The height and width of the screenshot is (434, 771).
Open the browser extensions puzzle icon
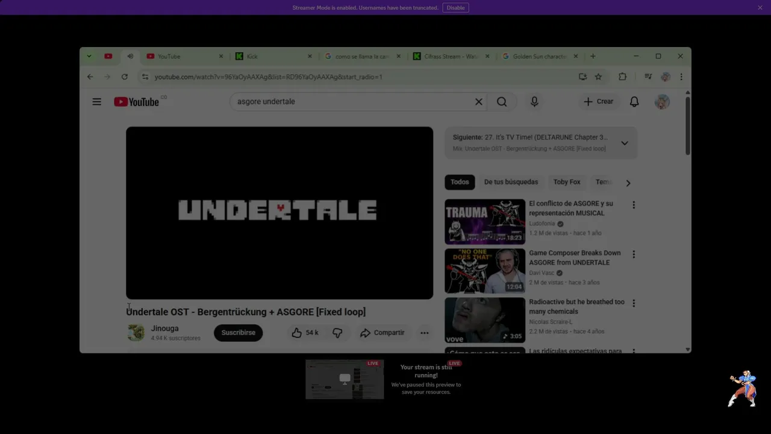[623, 77]
